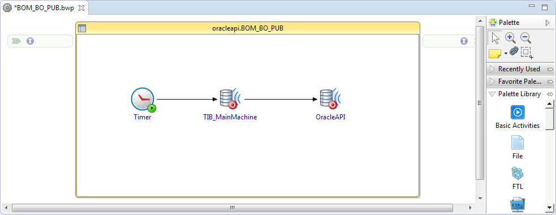Click the gear icon on editor tab
This screenshot has height=215, width=556.
[7, 8]
